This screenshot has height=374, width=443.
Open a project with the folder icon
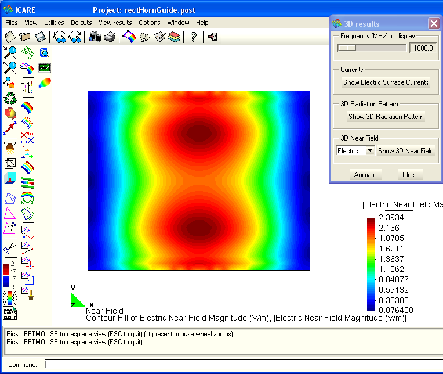point(25,37)
